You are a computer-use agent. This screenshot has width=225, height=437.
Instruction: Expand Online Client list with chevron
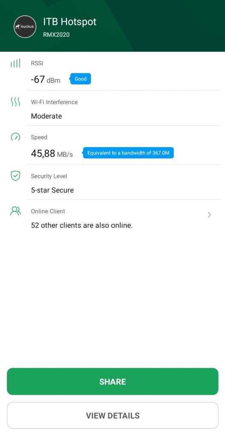click(x=209, y=215)
